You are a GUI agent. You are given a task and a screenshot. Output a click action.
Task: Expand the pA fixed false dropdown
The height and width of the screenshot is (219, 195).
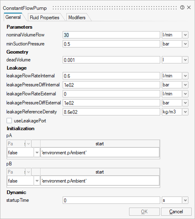[37, 153]
